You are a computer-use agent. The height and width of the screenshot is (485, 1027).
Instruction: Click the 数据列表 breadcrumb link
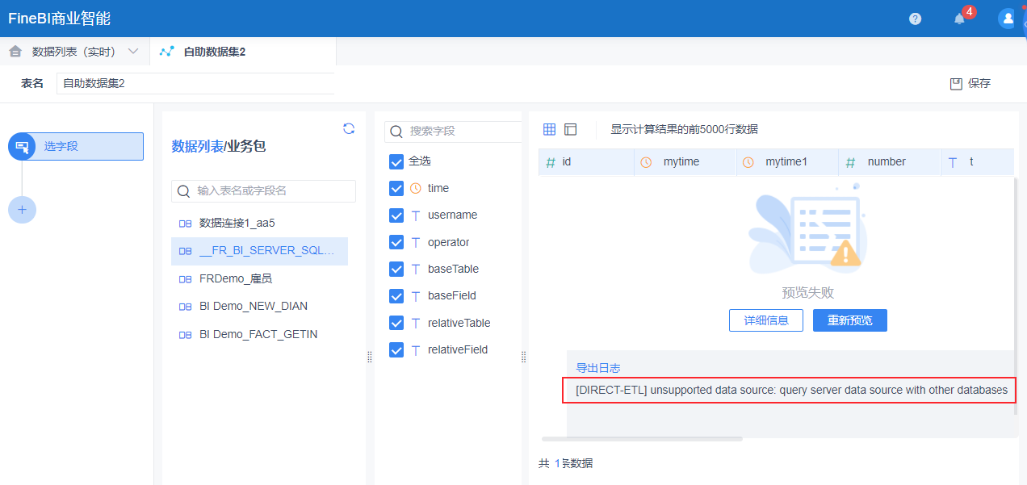tap(197, 146)
